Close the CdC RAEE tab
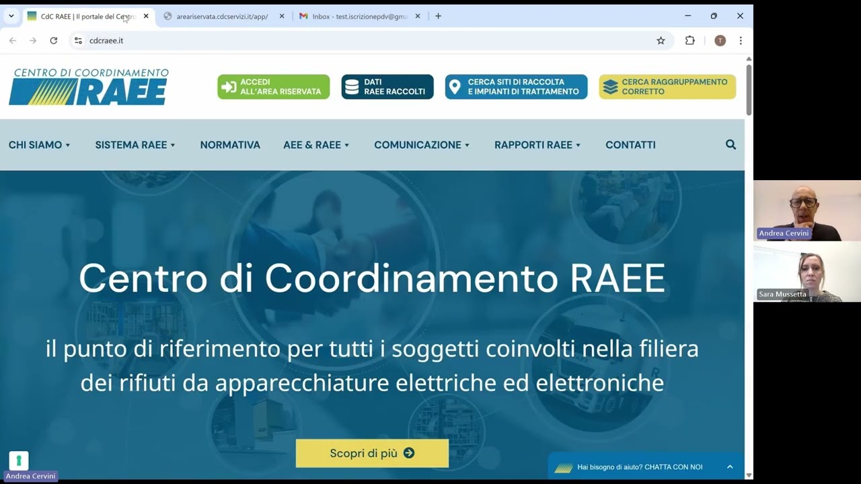The image size is (861, 484). click(x=146, y=16)
